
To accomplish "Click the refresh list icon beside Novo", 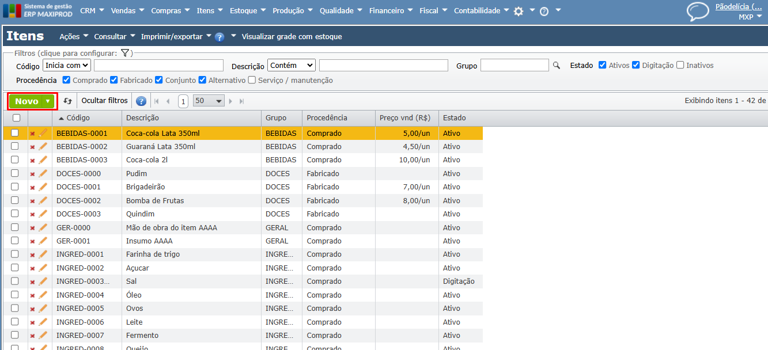I will click(x=67, y=101).
